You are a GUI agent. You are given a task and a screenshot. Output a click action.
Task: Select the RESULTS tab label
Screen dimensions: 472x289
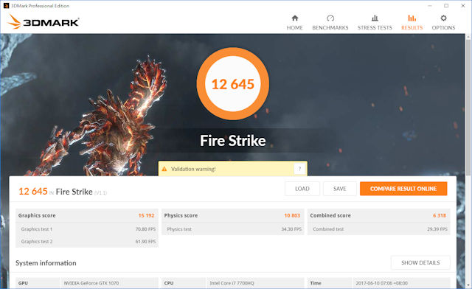[x=412, y=28]
